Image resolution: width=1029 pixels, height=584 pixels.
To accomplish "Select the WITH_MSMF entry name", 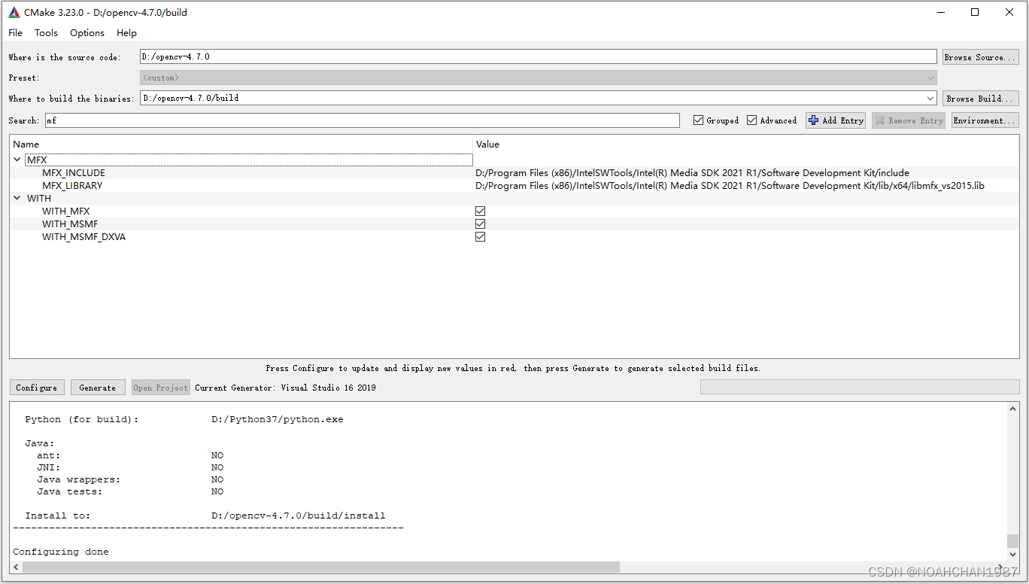I will point(70,224).
